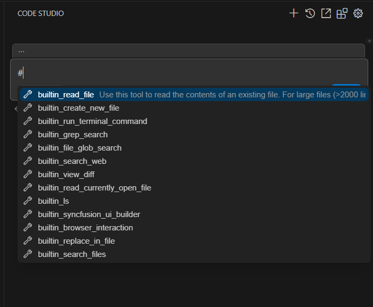Choose builtin_browser_interaction tool
The height and width of the screenshot is (307, 373).
pos(85,228)
